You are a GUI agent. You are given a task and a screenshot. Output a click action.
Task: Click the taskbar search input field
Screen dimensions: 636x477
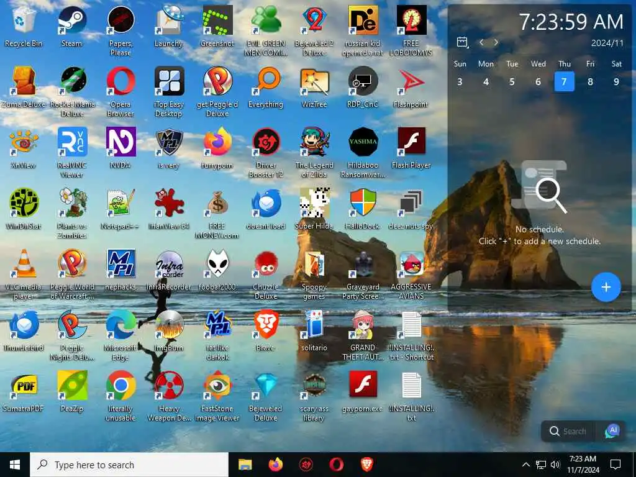click(x=129, y=465)
